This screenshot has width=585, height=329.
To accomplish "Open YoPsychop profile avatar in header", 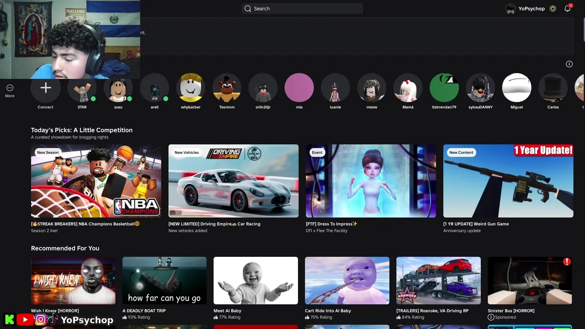I will pyautogui.click(x=511, y=9).
